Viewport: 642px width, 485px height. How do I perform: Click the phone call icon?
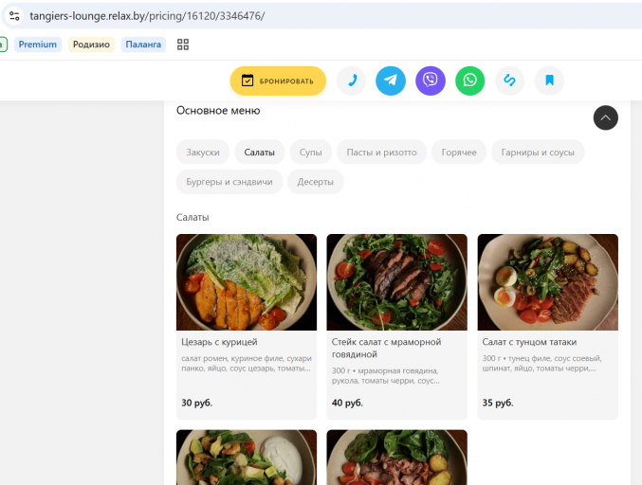click(x=351, y=81)
